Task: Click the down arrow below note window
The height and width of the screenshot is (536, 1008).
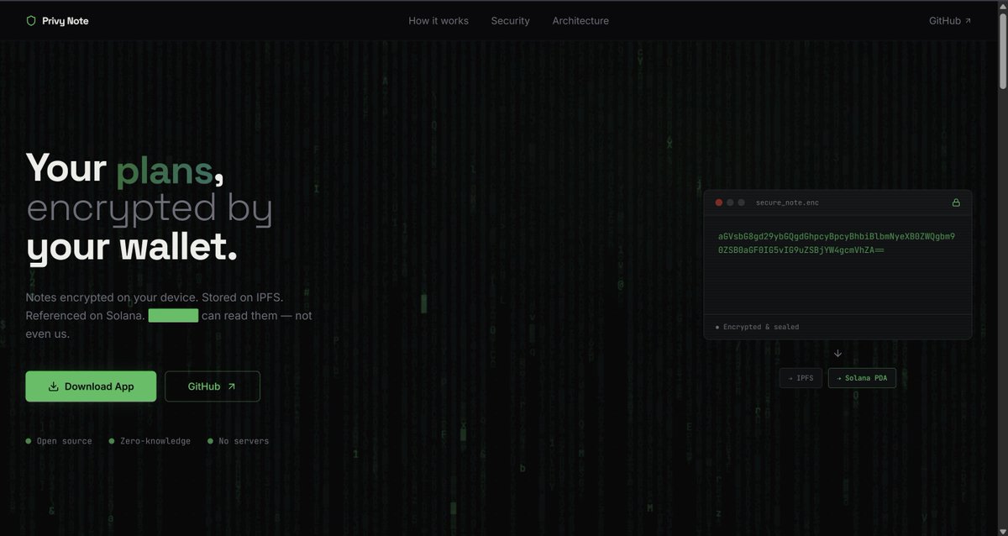Action: click(837, 353)
